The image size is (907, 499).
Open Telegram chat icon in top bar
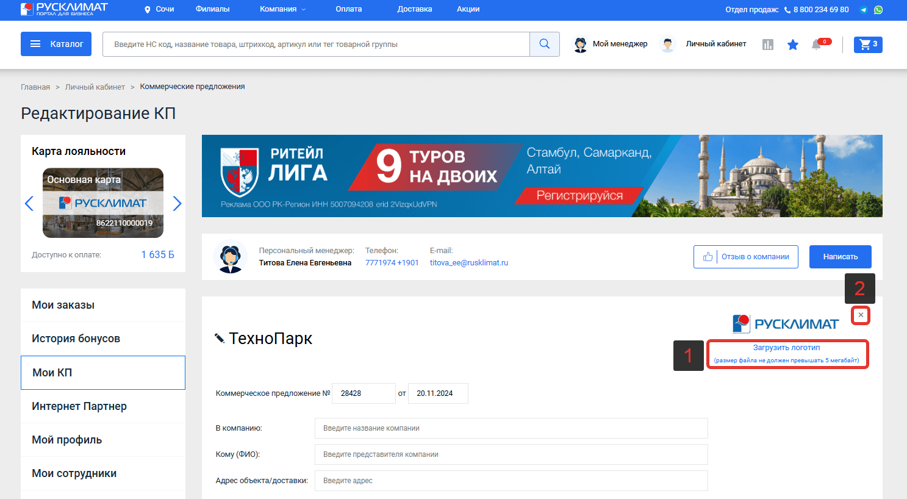864,10
